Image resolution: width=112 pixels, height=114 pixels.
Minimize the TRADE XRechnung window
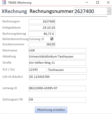[x=87, y=3]
